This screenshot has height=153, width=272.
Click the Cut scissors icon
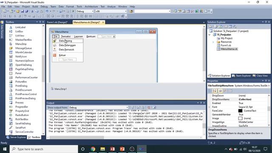point(32,11)
